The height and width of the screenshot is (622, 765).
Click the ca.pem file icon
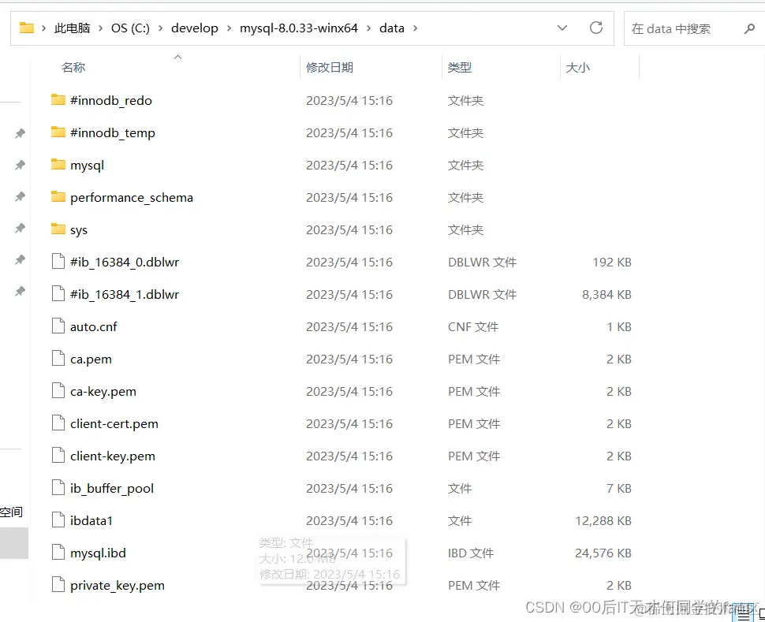58,359
